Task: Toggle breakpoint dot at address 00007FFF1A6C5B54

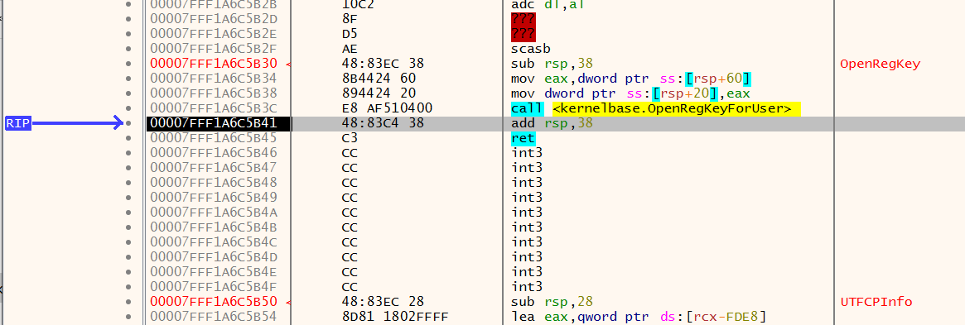Action: point(128,317)
